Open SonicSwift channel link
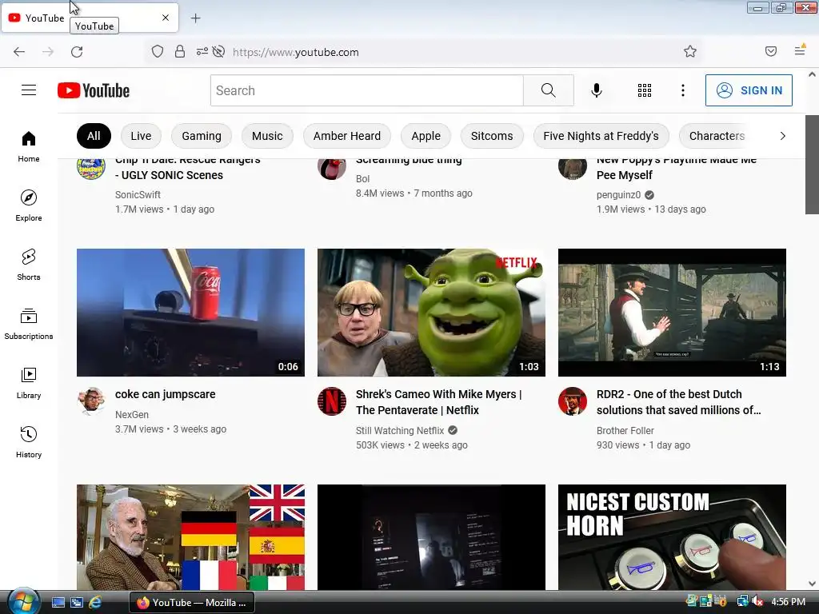Image resolution: width=819 pixels, height=614 pixels. 138,195
